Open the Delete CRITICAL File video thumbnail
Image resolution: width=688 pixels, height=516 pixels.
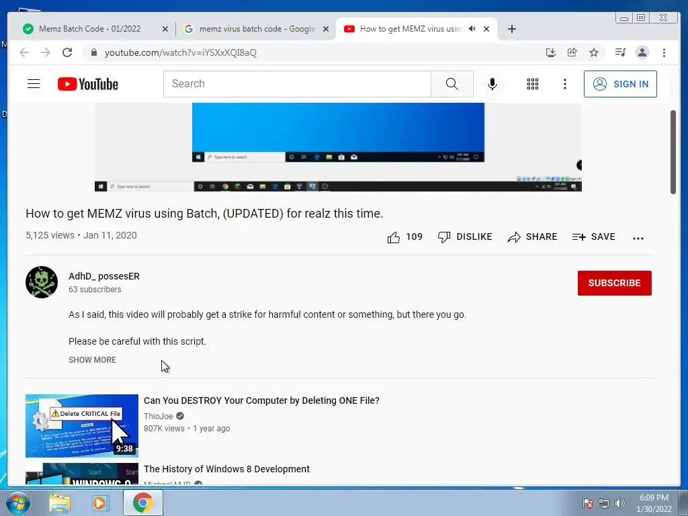pyautogui.click(x=81, y=425)
